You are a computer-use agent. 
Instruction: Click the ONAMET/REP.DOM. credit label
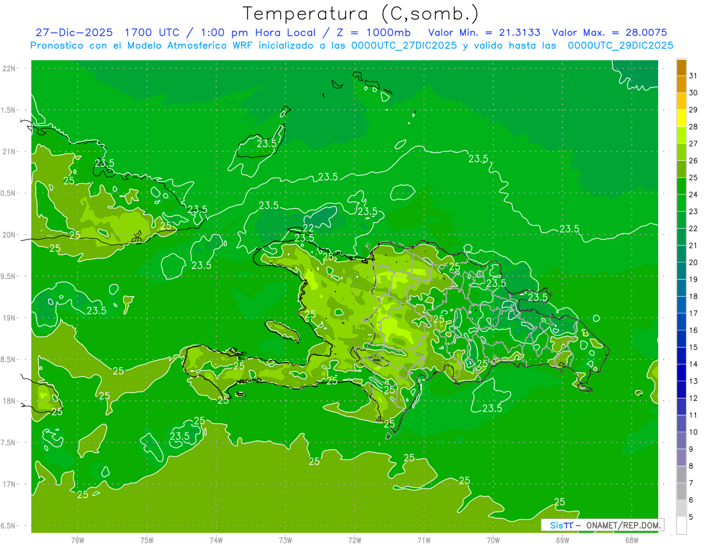tap(623, 525)
